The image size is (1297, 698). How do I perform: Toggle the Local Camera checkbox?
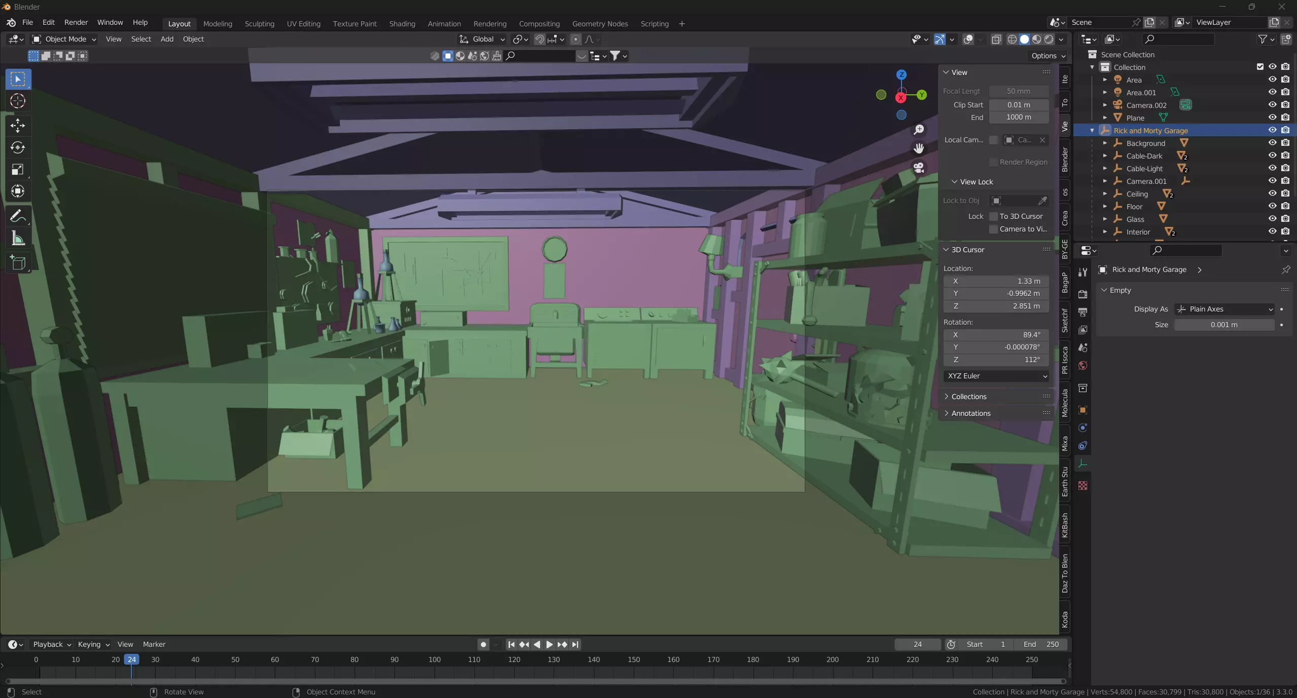[993, 140]
